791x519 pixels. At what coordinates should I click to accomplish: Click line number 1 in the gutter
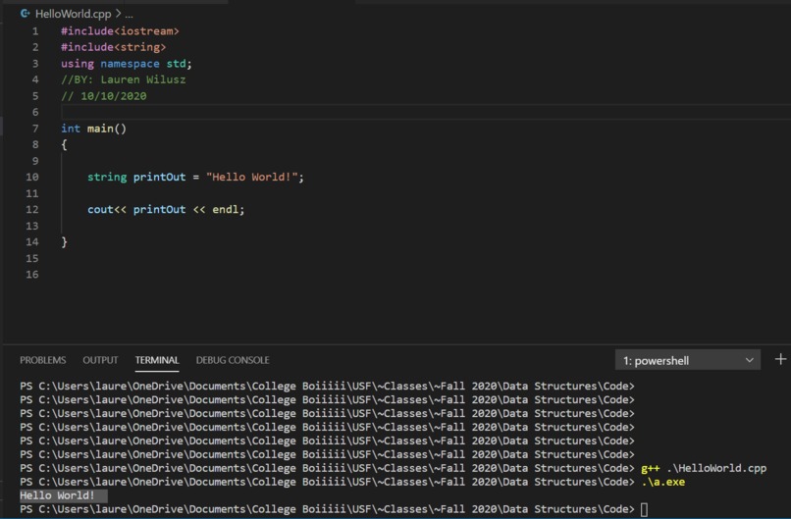(35, 31)
